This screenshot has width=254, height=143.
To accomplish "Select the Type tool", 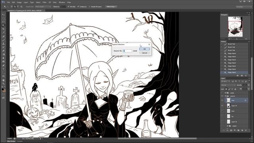I will [x=3, y=69].
